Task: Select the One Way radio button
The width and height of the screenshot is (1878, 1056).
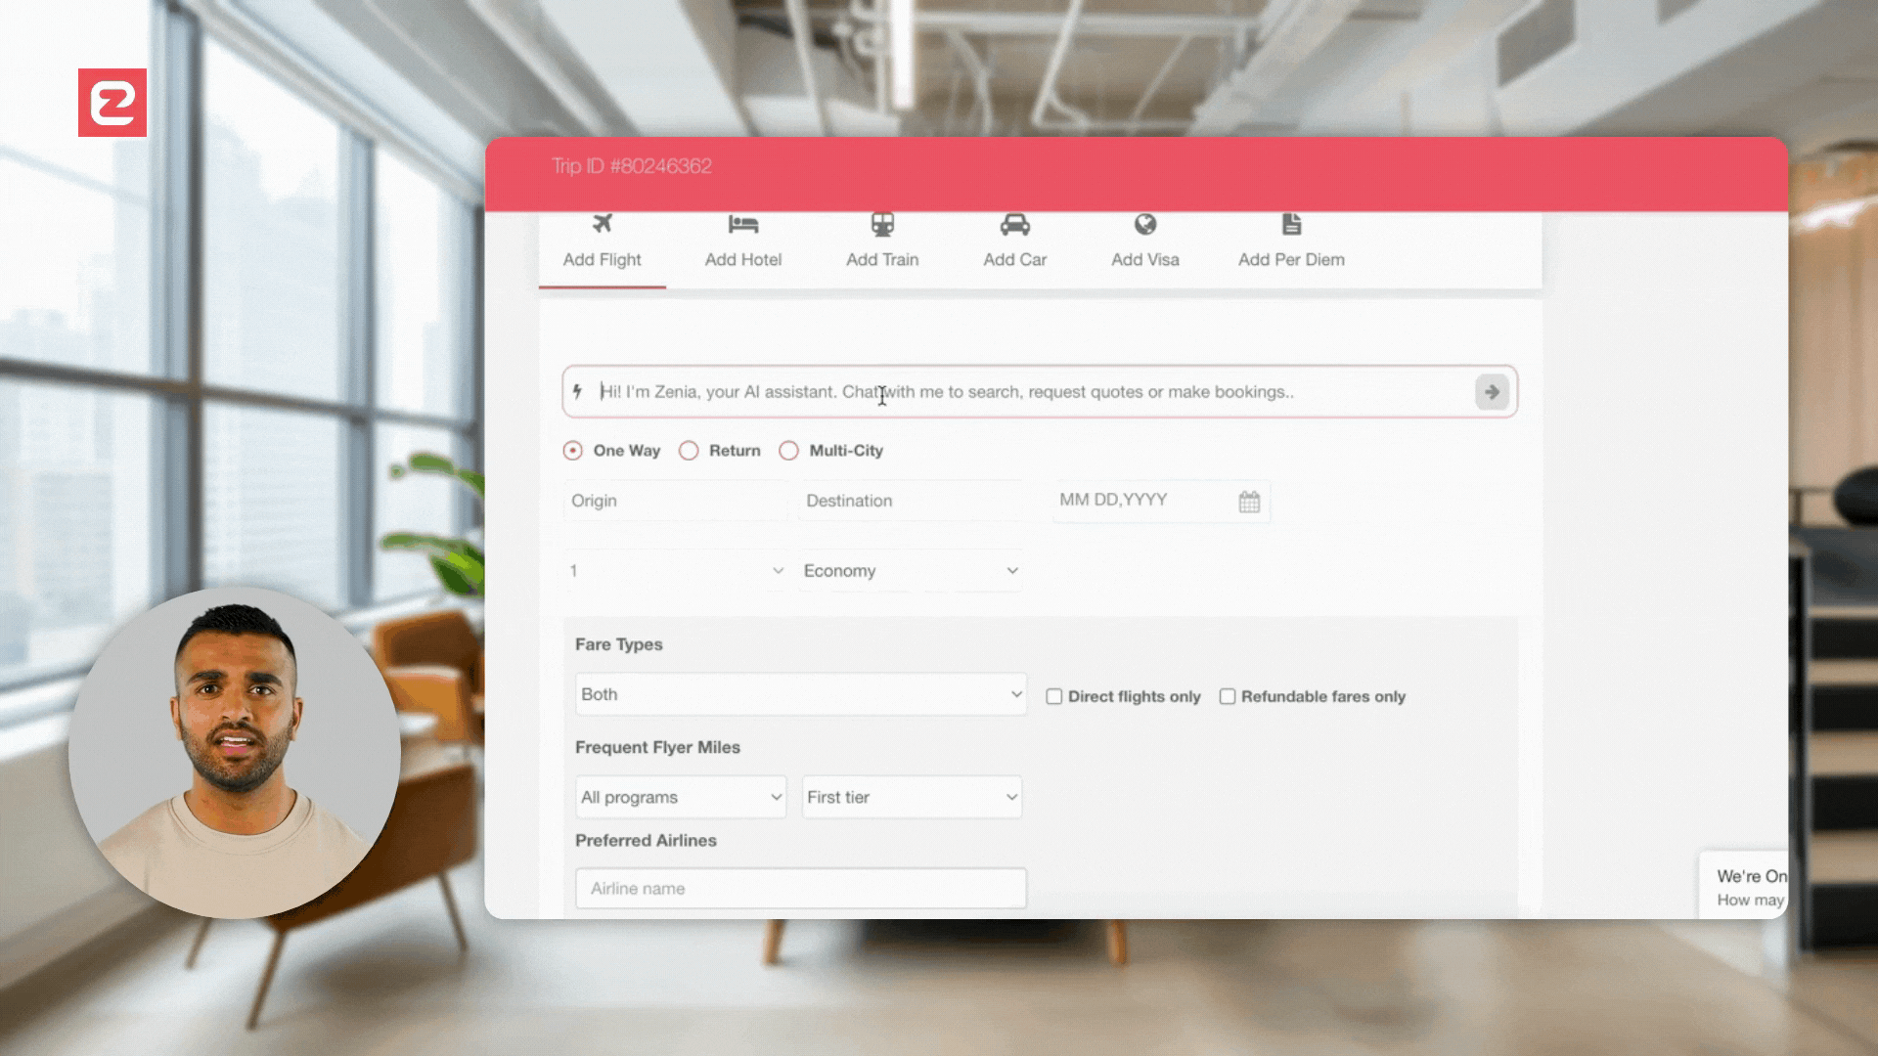Action: click(x=571, y=450)
